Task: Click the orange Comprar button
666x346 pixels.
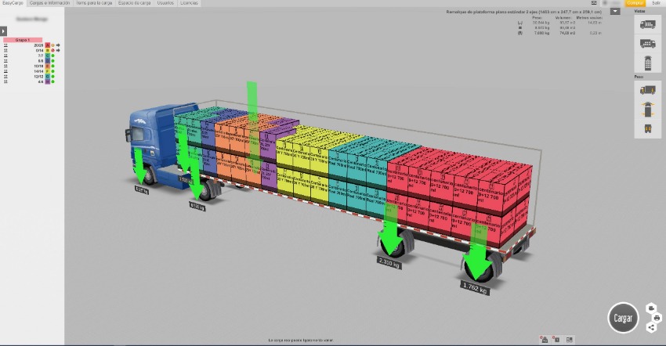Action: click(635, 3)
